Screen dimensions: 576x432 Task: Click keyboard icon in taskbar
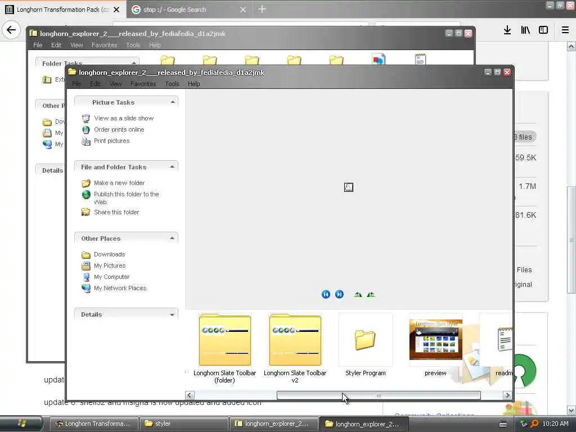pyautogui.click(x=503, y=424)
